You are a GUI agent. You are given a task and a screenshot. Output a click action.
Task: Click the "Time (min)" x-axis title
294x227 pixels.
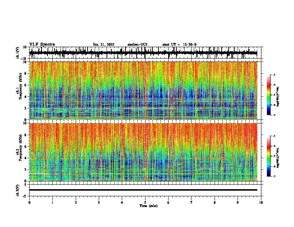[148, 206]
